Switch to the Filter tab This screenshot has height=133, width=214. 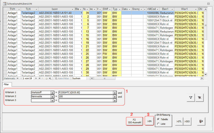6,84
